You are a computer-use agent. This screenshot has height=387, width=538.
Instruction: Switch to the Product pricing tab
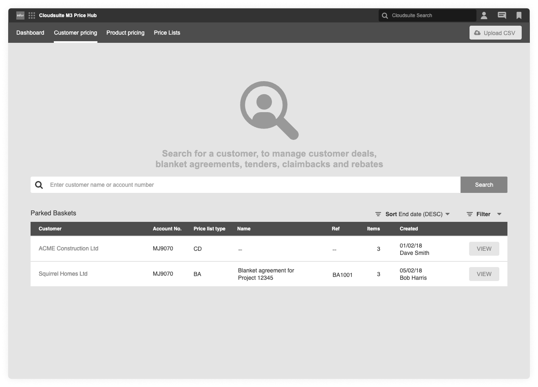(126, 33)
